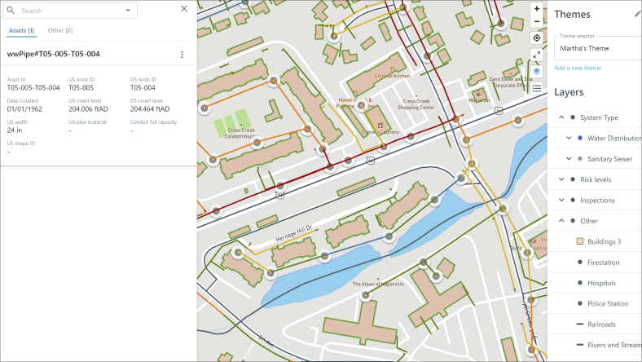Switch to the Other [0] tab
642x362 pixels.
tap(60, 30)
